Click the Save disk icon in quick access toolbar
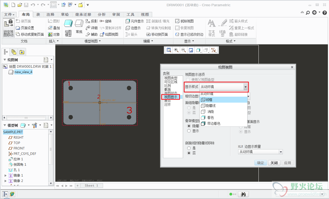The image size is (329, 199). click(x=26, y=5)
